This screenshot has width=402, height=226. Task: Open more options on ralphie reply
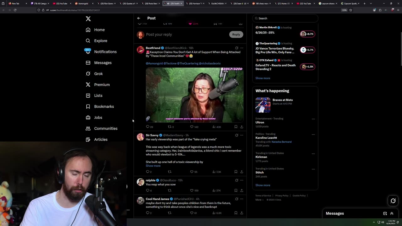point(242,180)
